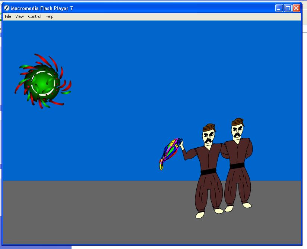
Task: Close the Macromedia Flash Player 7 window
Action: pyautogui.click(x=296, y=8)
